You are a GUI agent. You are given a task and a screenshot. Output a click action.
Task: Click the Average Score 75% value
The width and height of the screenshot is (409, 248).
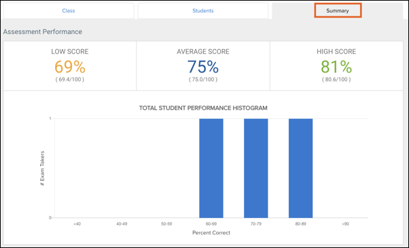pyautogui.click(x=203, y=67)
